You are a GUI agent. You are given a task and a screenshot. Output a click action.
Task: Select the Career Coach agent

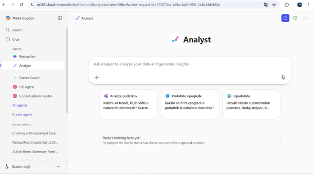coord(29,78)
